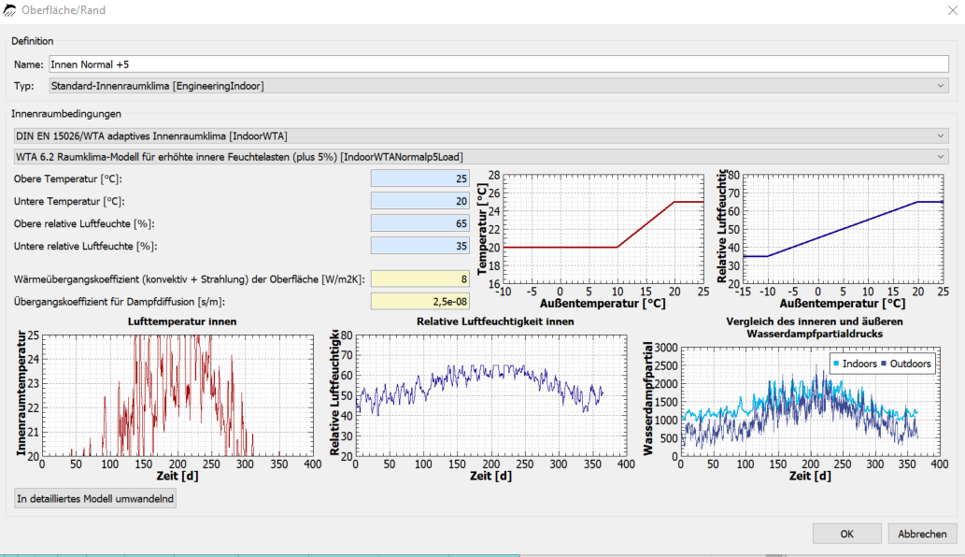This screenshot has width=965, height=557.
Task: Click the Übergangskoeffizient für Dampfdiffusion field
Action: pyautogui.click(x=419, y=302)
